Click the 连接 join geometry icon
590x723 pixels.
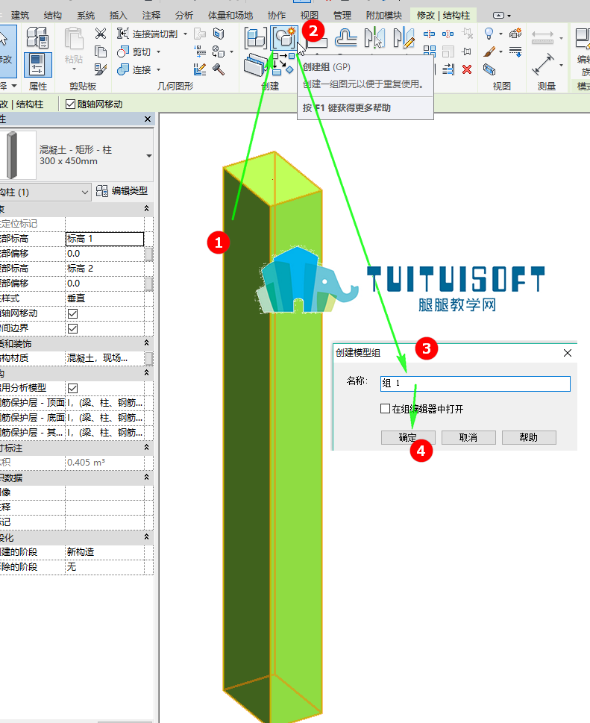pos(123,69)
